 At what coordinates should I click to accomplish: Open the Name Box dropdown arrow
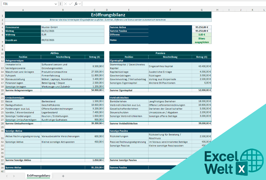coord(55,4)
